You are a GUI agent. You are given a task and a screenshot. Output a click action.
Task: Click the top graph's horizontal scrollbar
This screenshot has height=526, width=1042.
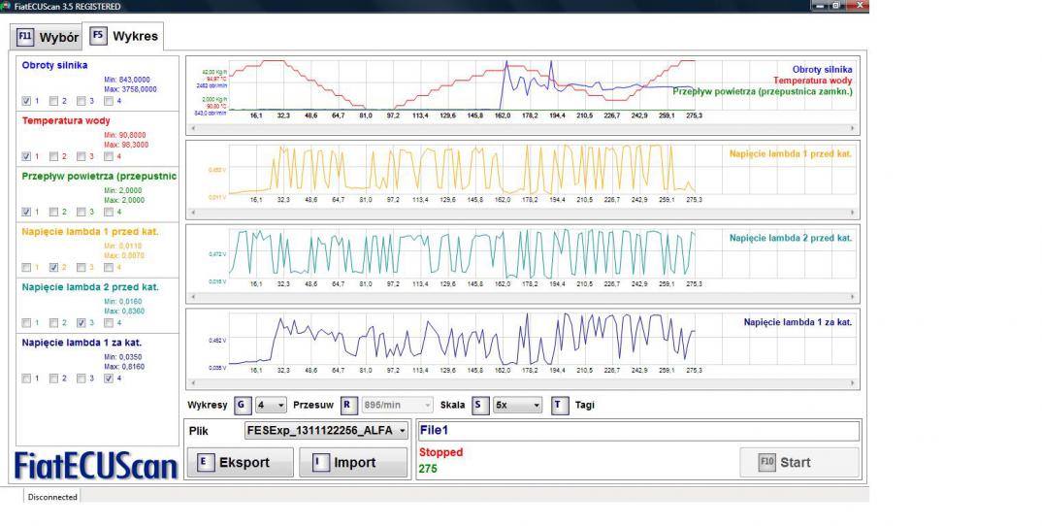pyautogui.click(x=522, y=127)
